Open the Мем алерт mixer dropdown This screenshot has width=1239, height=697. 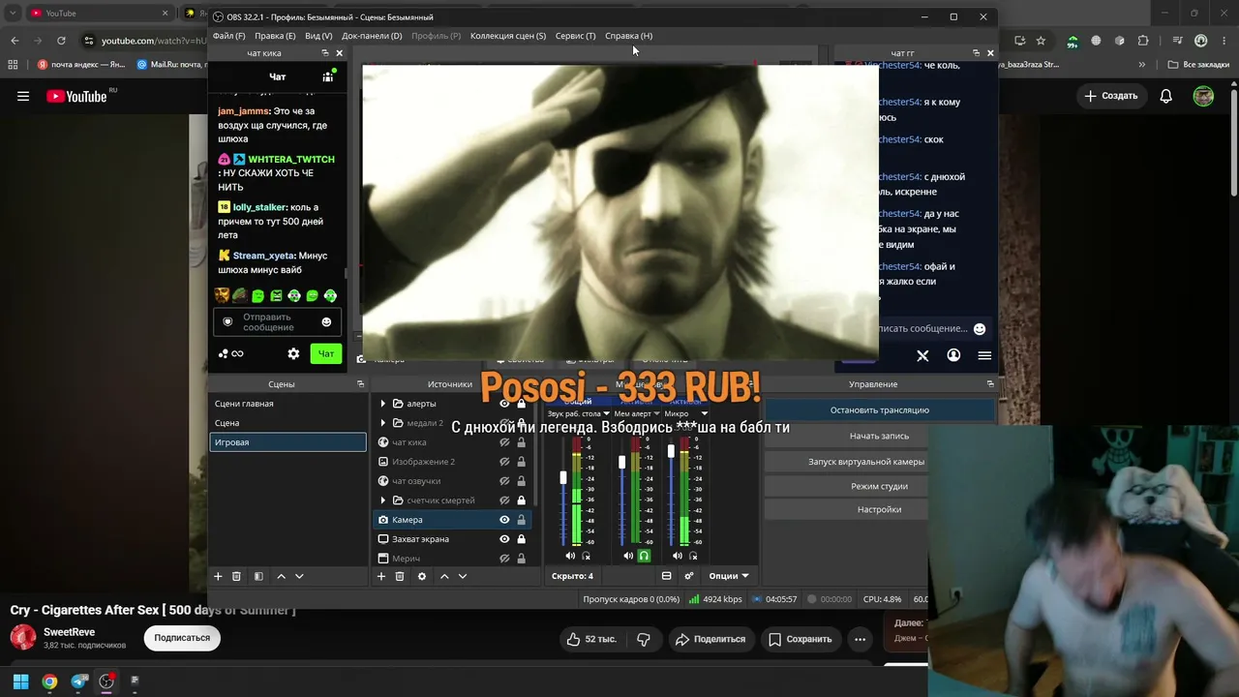point(656,414)
